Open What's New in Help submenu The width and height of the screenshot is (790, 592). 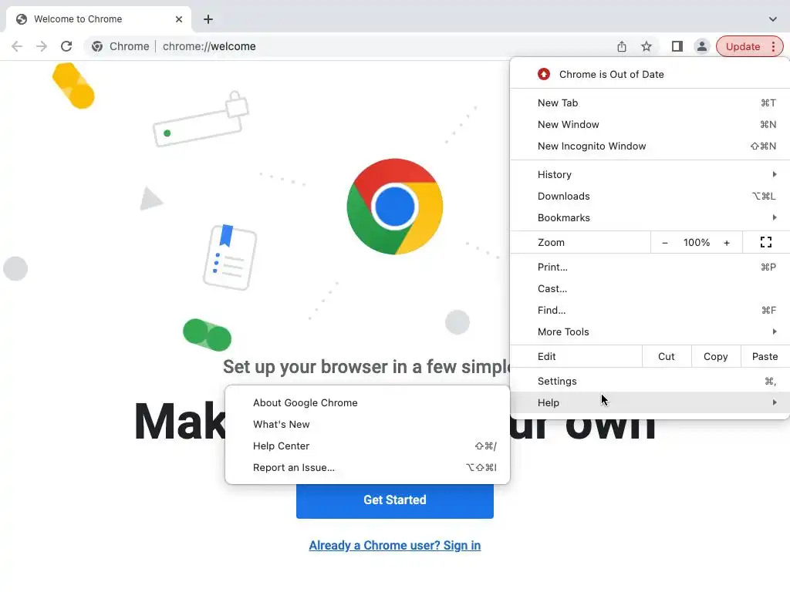367,425
